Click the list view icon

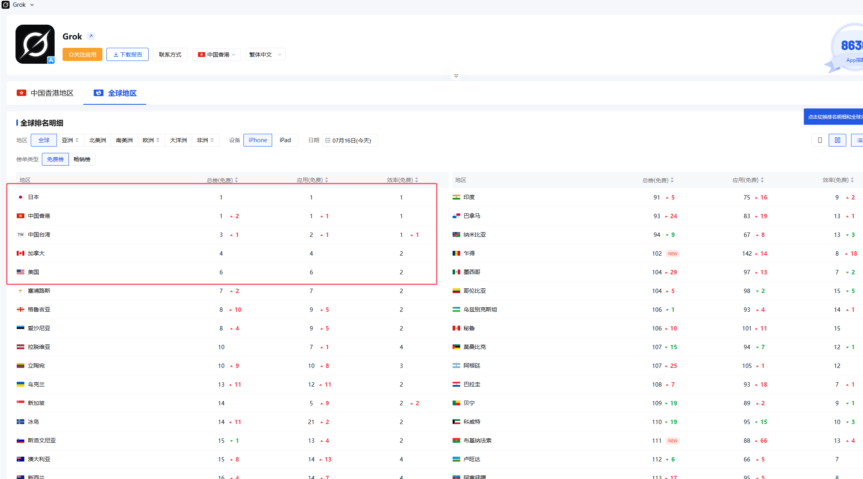point(859,140)
